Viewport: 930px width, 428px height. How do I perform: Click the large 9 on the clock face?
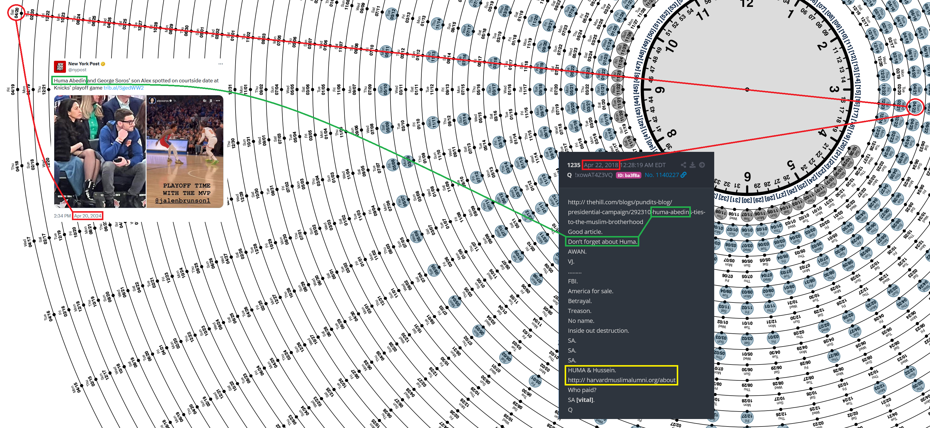pyautogui.click(x=660, y=90)
